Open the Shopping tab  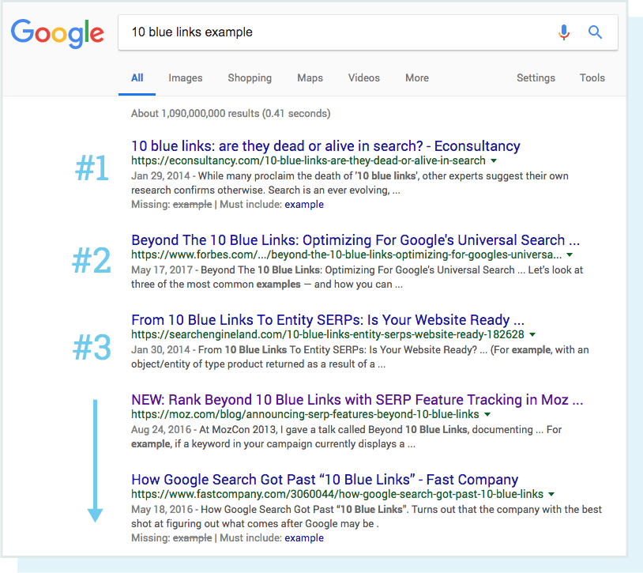coord(250,77)
